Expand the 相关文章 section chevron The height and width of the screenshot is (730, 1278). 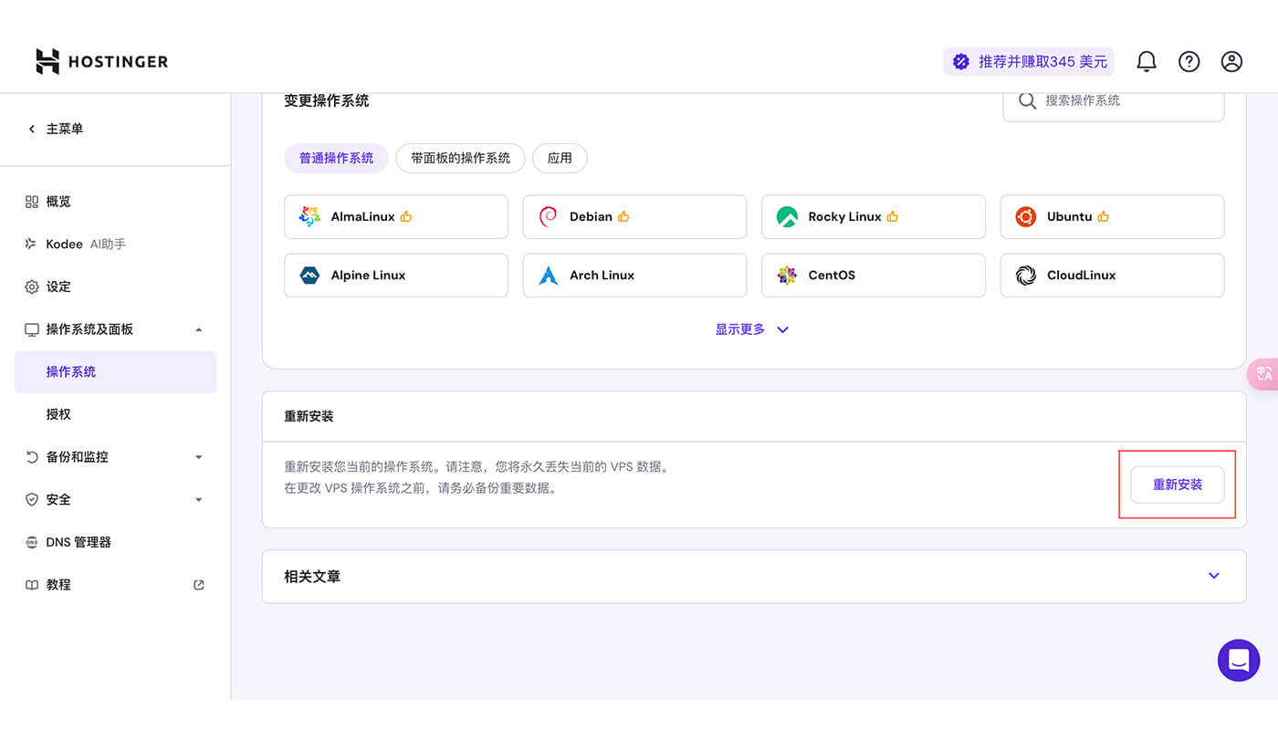[x=1214, y=576]
